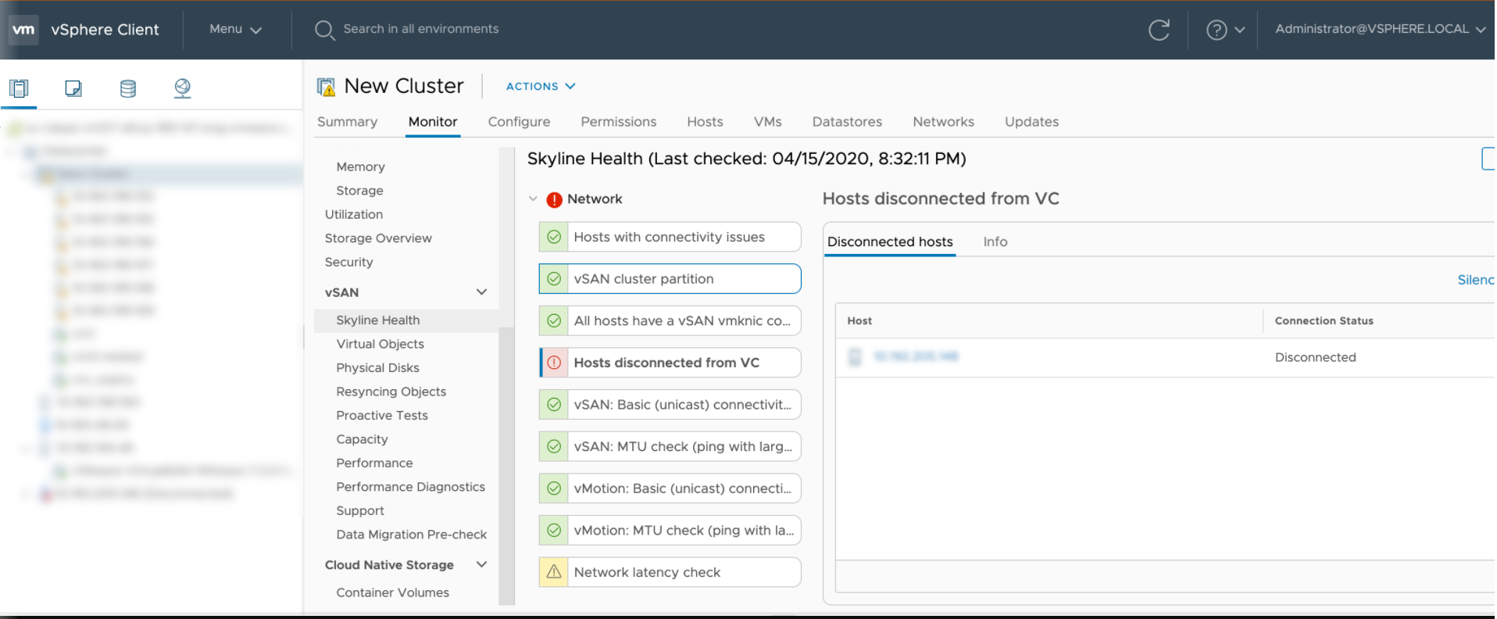Viewport: 1497px width, 619px height.
Task: Switch to the Configure tab
Action: (519, 122)
